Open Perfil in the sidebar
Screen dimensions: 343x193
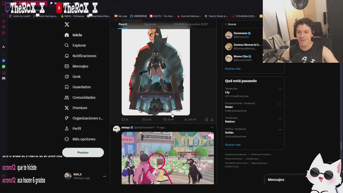73,129
